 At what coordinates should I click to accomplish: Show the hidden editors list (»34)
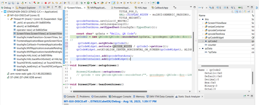[x=175, y=8]
